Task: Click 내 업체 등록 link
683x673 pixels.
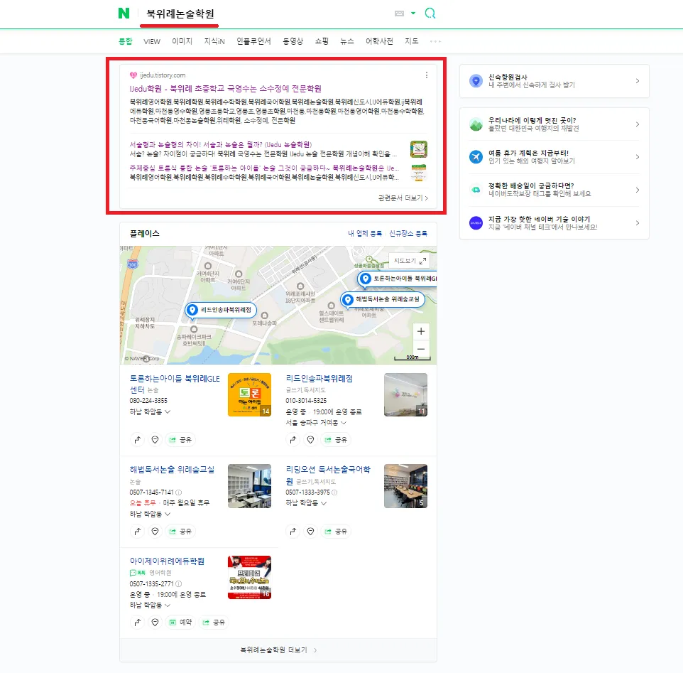Action: coord(365,233)
